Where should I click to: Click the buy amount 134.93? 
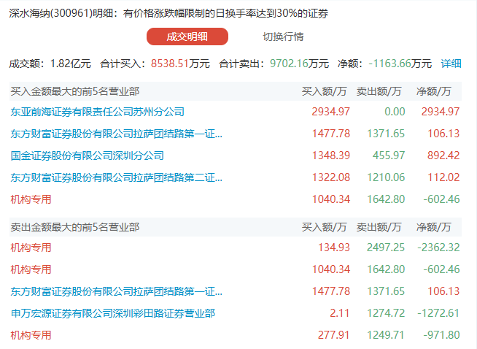(x=334, y=248)
